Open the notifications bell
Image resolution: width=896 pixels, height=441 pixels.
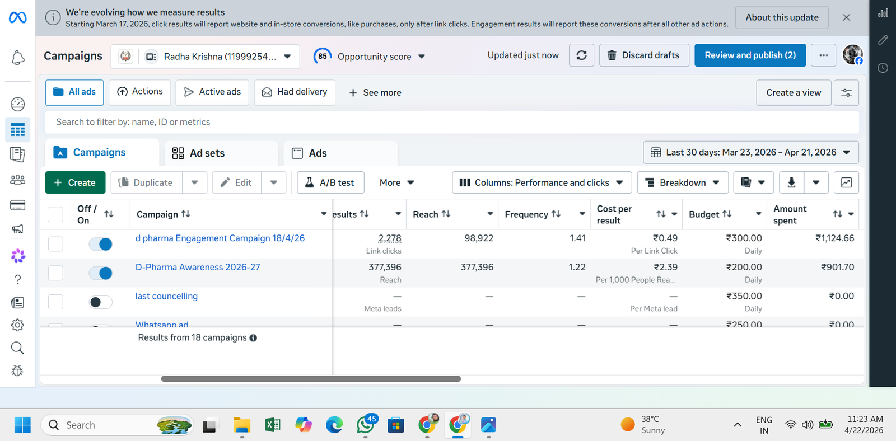pos(18,58)
